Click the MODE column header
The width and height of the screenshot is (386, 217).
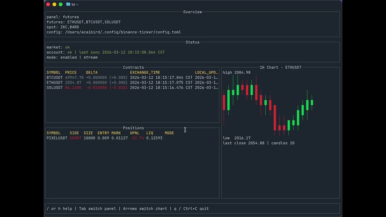169,133
